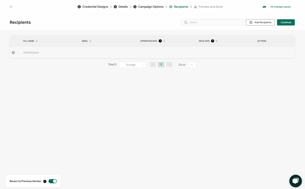
Task: Go to the previous page arrow
Action: [x=152, y=65]
